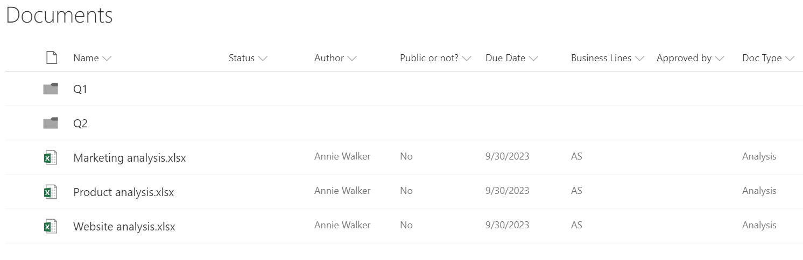Screen dimensions: 803x260
Task: Open Due Date column header dropdown
Action: click(533, 59)
